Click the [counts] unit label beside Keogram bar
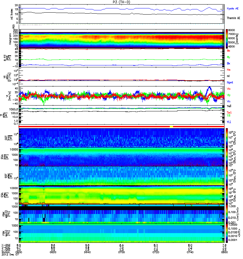Image resolution: width=243 pixels, height=259 pixels. click(237, 39)
